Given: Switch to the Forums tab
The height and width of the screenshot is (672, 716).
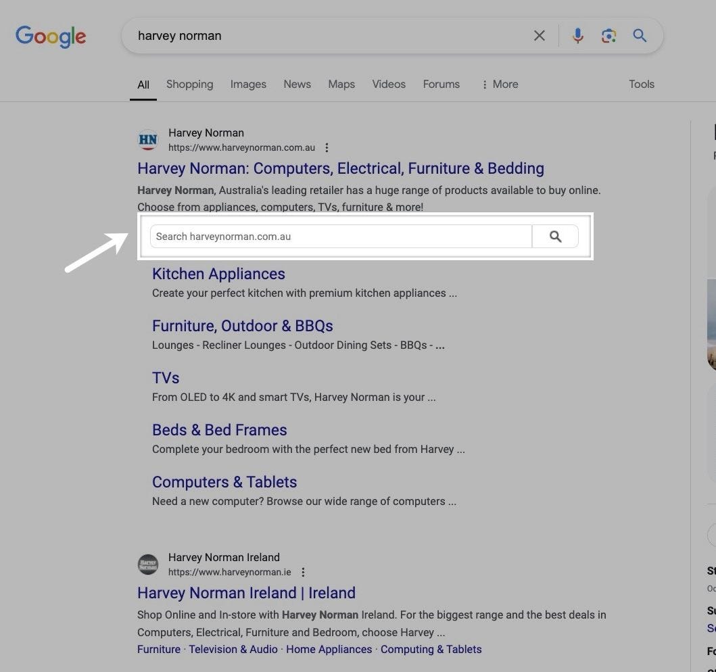Looking at the screenshot, I should (441, 85).
